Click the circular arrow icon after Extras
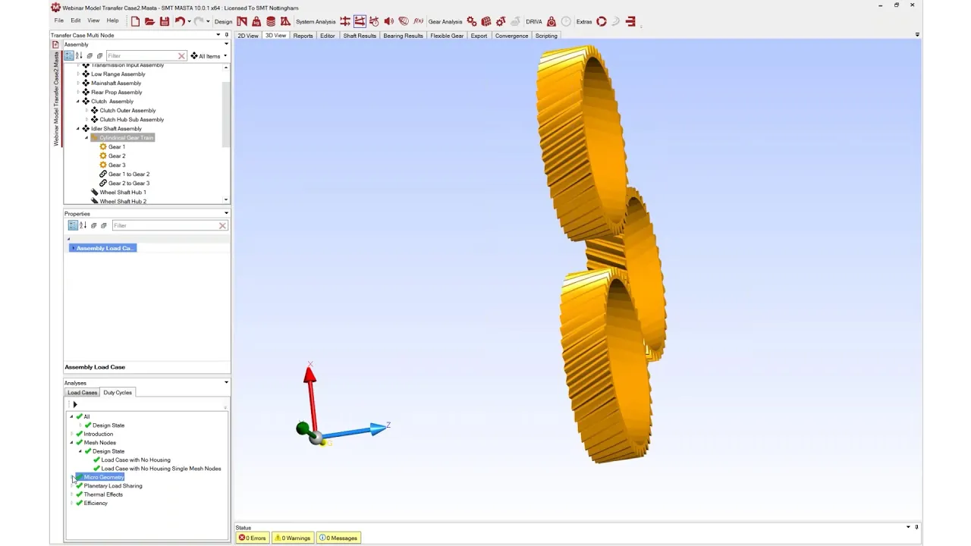 (x=602, y=21)
